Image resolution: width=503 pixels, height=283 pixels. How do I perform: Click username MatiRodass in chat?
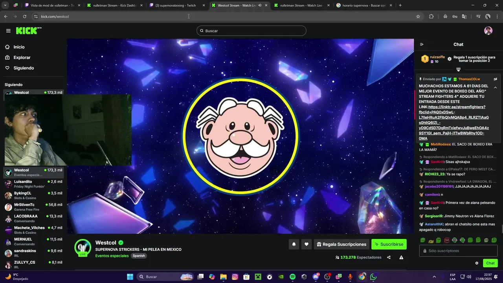[441, 144]
